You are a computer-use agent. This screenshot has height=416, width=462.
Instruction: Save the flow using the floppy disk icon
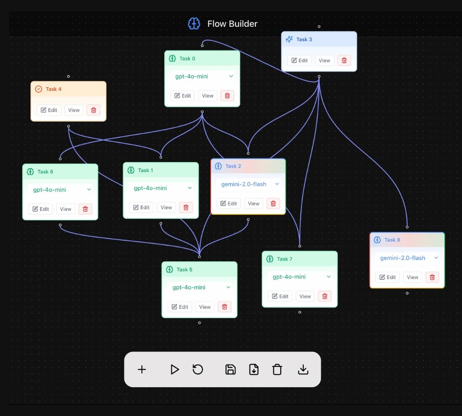coord(231,369)
